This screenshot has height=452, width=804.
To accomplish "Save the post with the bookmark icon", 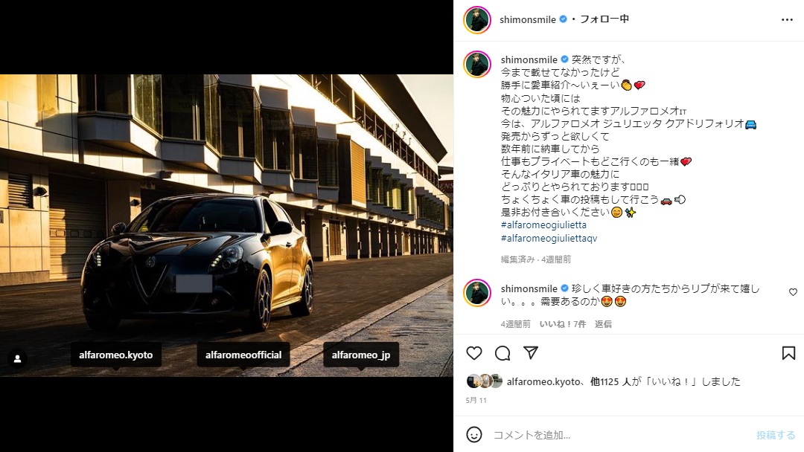I will 788,353.
